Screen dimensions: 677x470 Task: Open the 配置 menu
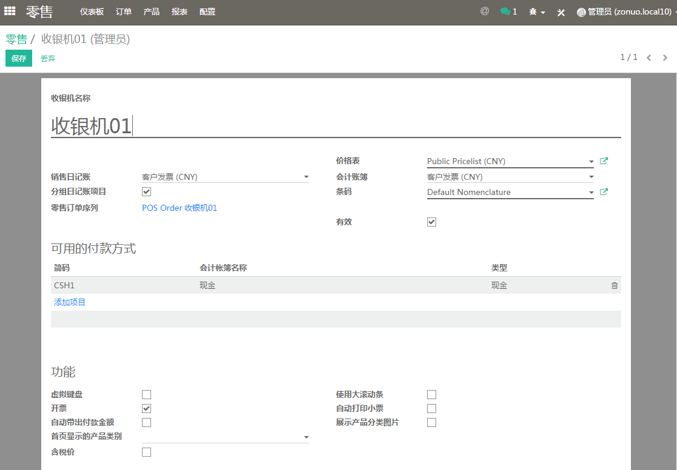click(207, 12)
